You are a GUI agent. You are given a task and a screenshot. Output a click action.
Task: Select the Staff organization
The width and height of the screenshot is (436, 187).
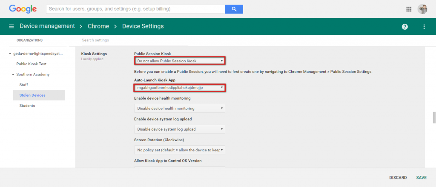pyautogui.click(x=24, y=85)
